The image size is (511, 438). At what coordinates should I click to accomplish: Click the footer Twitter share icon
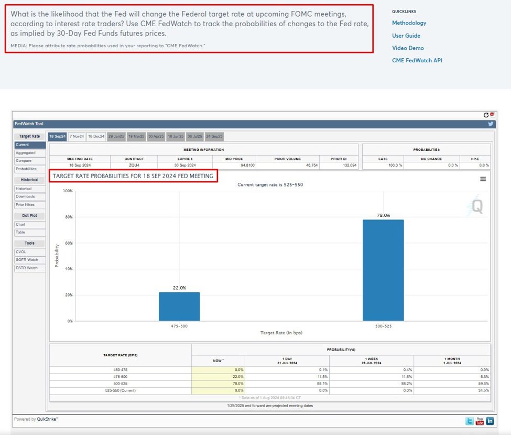click(469, 420)
